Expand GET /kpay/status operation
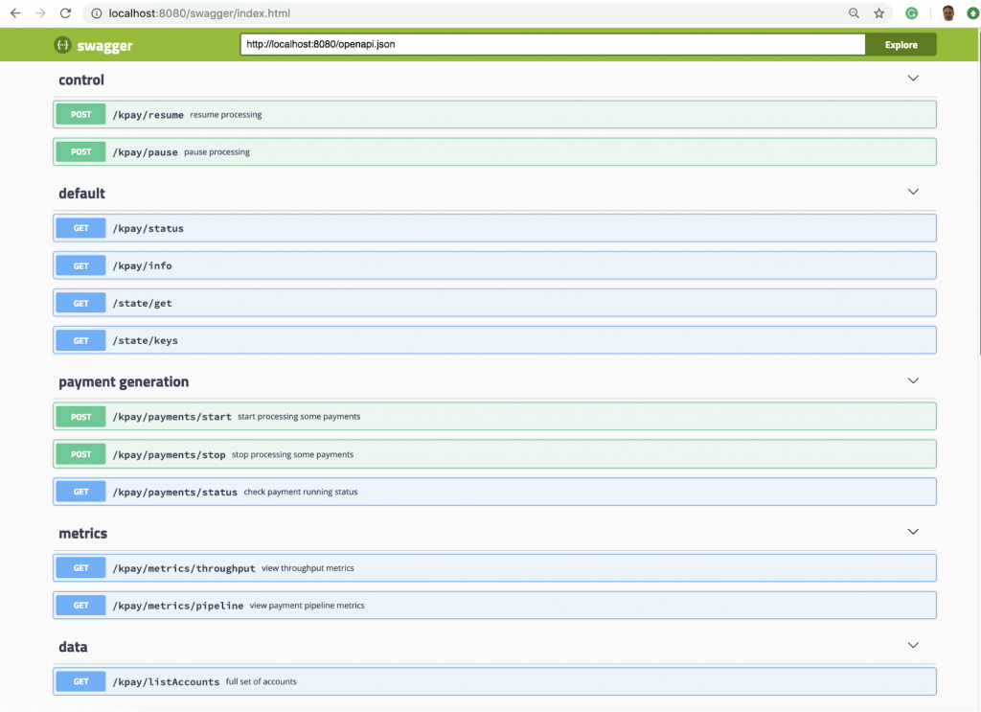 494,228
